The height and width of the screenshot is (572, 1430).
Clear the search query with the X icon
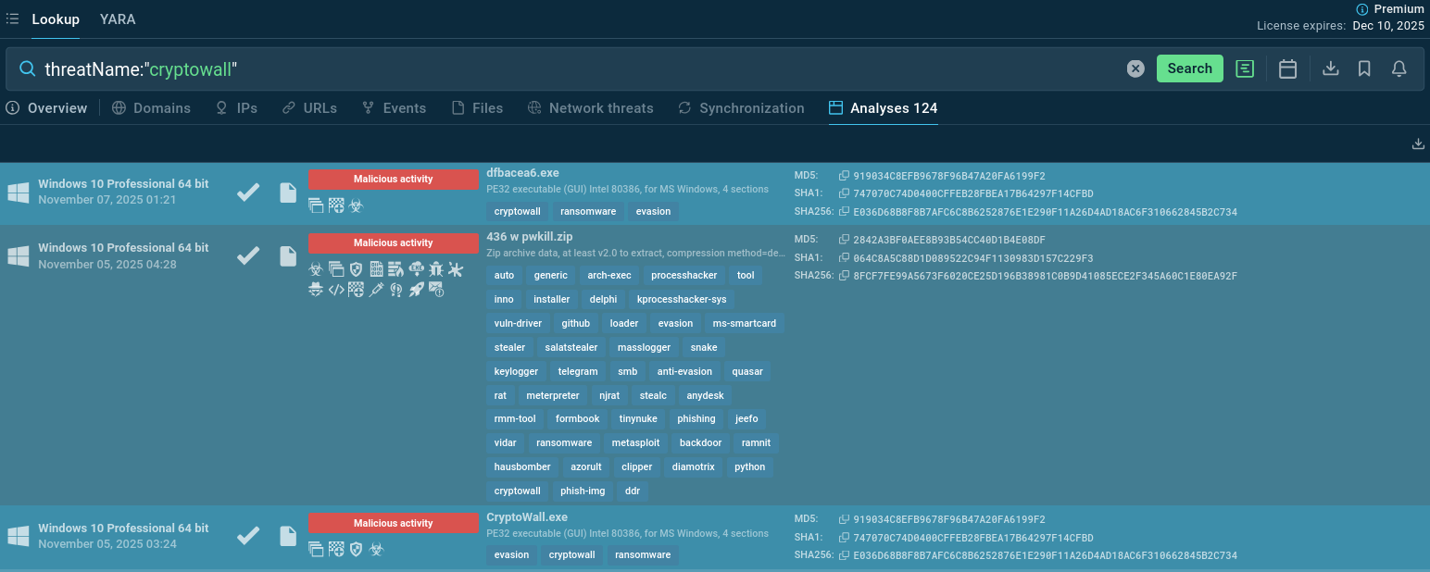pos(1135,68)
